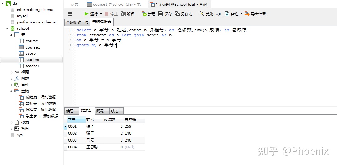Switch to the 结果1 tab
337x165 pixels.
(x=86, y=111)
